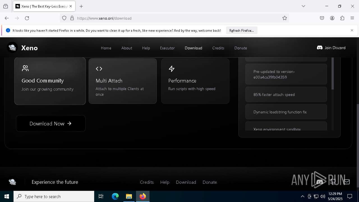Click the Join Discord link
This screenshot has height=202, width=359.
[331, 48]
